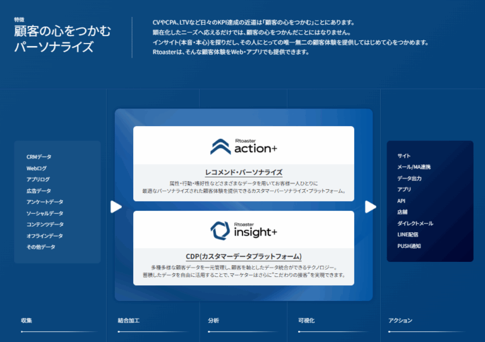Click the intro paragraph starting CVやCPA
Screen dimensions: 485x342
click(290, 37)
